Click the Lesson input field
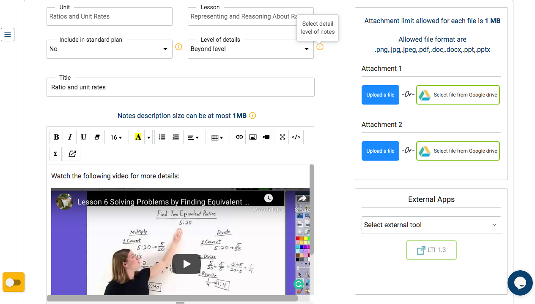Viewport: 535px width, 304px height. click(251, 16)
